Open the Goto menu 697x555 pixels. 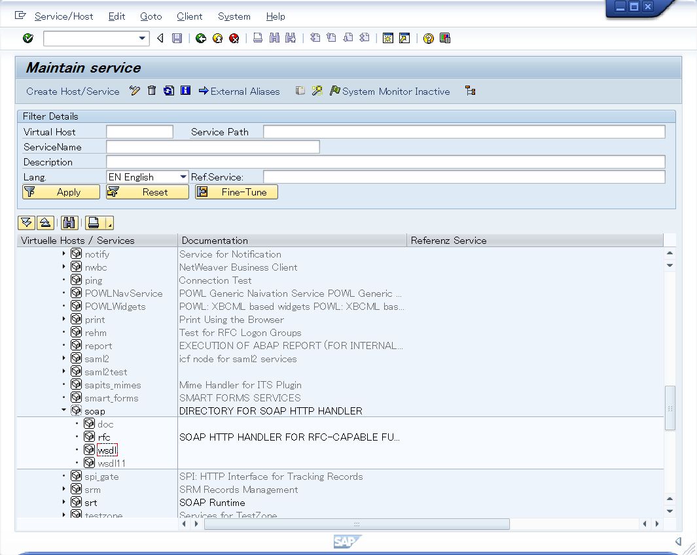151,16
